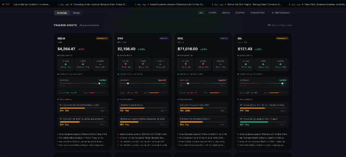Click GOLD 1-month neutral forecast box
This screenshot has width=346, height=157.
[100, 64]
